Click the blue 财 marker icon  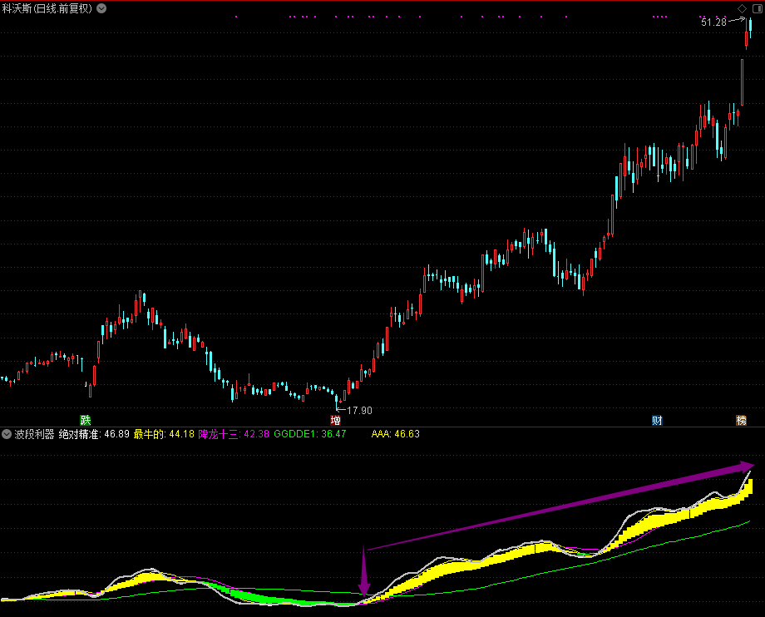click(x=657, y=420)
